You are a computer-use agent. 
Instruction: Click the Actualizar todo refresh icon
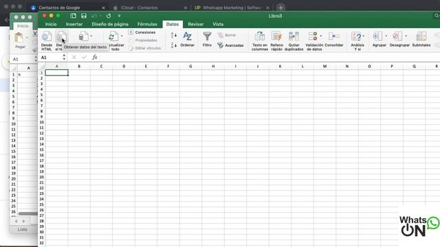[x=113, y=36]
